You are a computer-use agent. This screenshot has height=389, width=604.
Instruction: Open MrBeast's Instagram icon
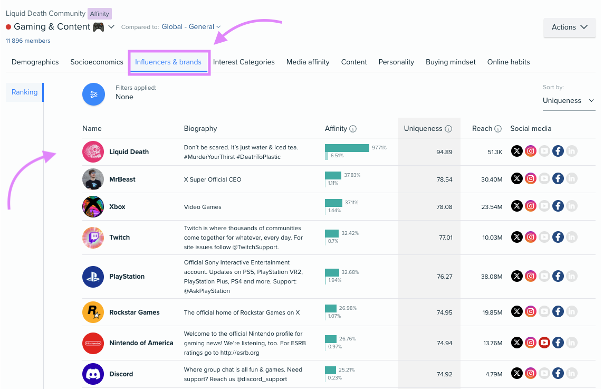tap(531, 178)
